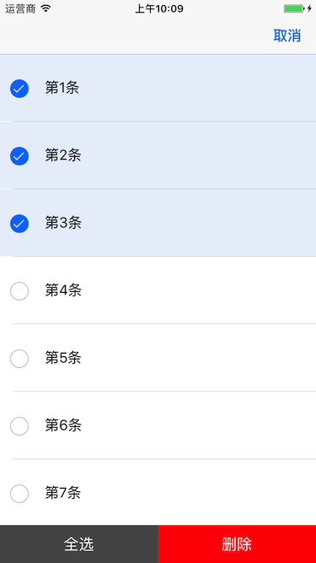This screenshot has height=563, width=316.
Task: Tap the Wi-Fi signal icon
Action: [46, 8]
